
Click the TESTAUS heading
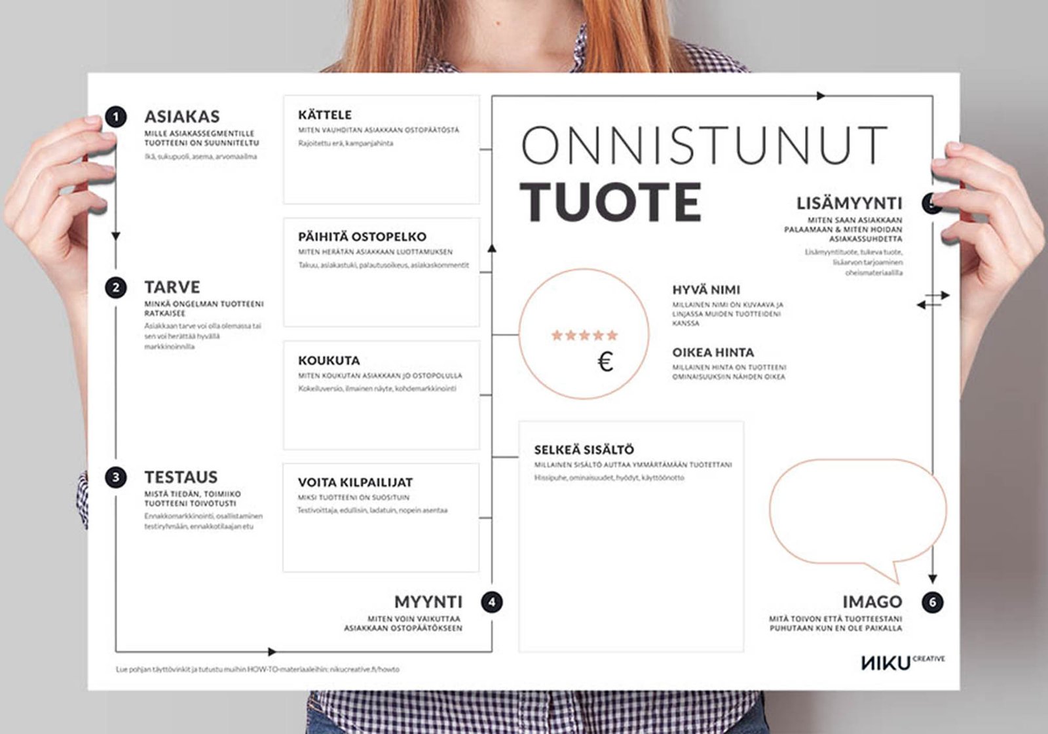click(x=181, y=477)
